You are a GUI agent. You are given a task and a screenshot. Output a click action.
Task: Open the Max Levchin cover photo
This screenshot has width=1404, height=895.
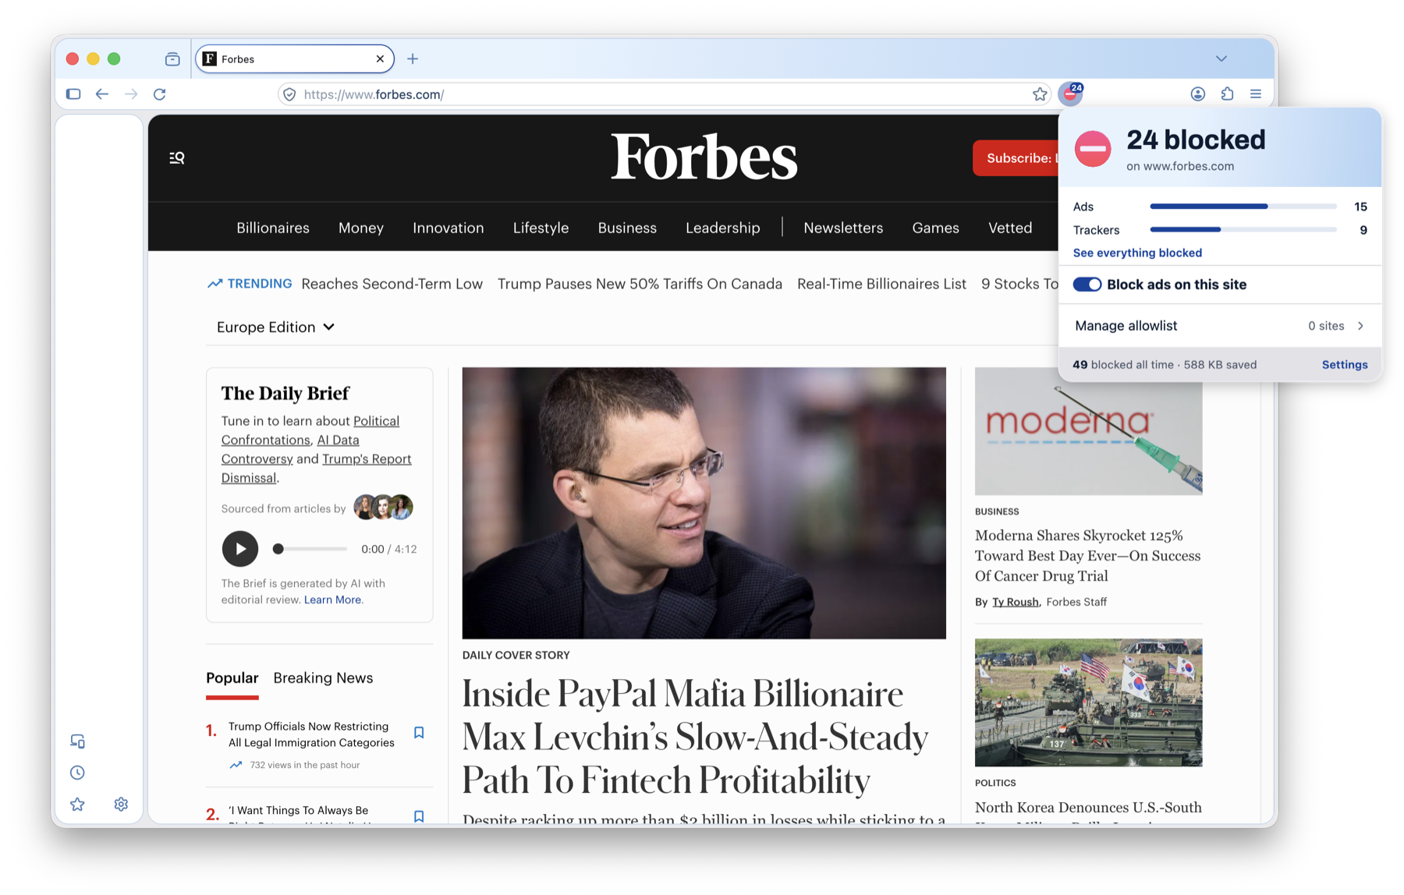click(704, 503)
